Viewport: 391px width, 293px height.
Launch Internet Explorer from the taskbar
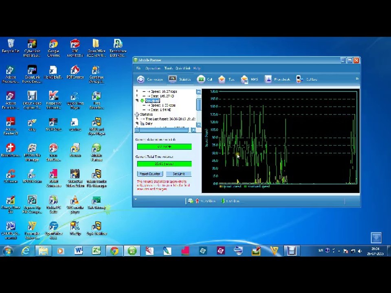tap(25, 251)
